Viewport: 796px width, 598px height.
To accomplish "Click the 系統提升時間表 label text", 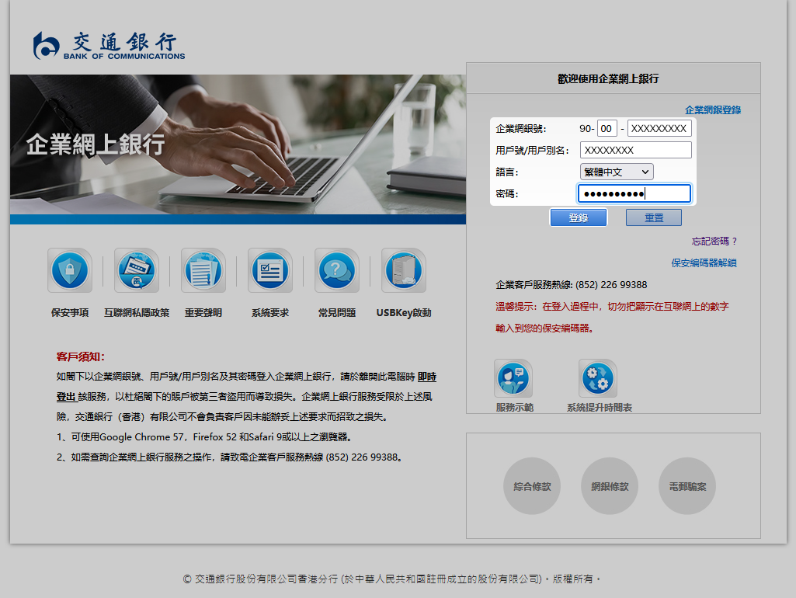I will click(x=600, y=408).
